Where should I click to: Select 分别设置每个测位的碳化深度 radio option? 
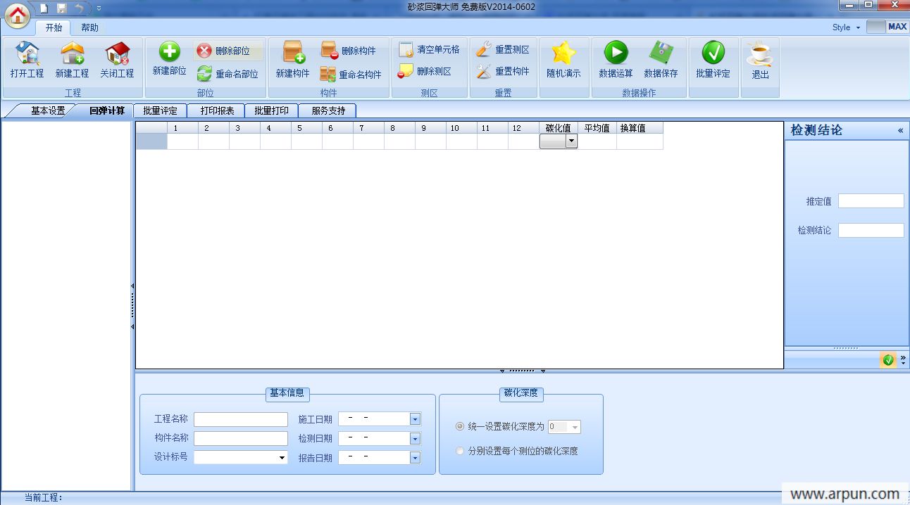(x=460, y=451)
